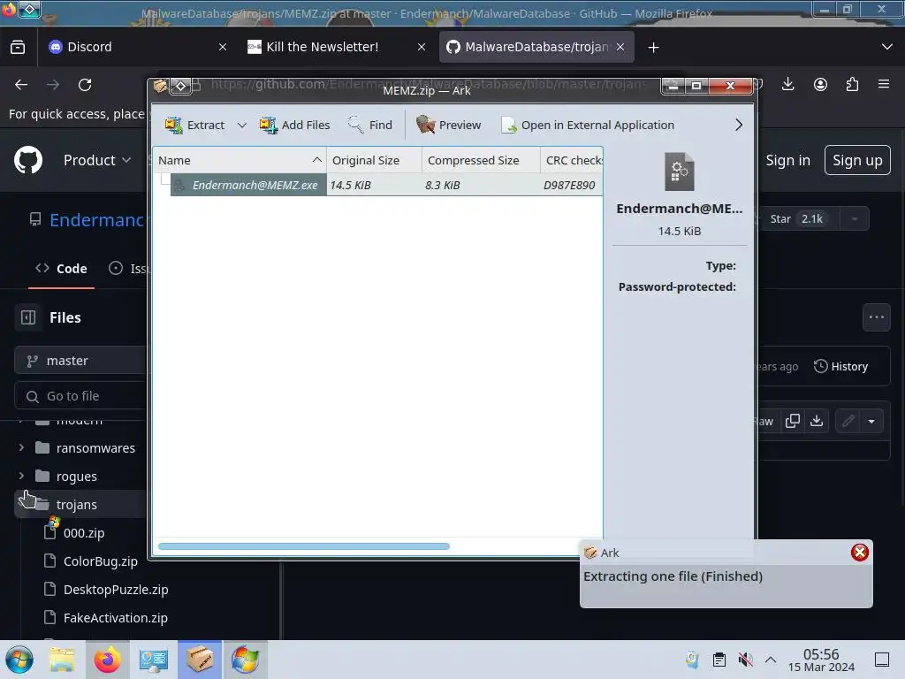Go forward in Firefox

tap(53, 85)
